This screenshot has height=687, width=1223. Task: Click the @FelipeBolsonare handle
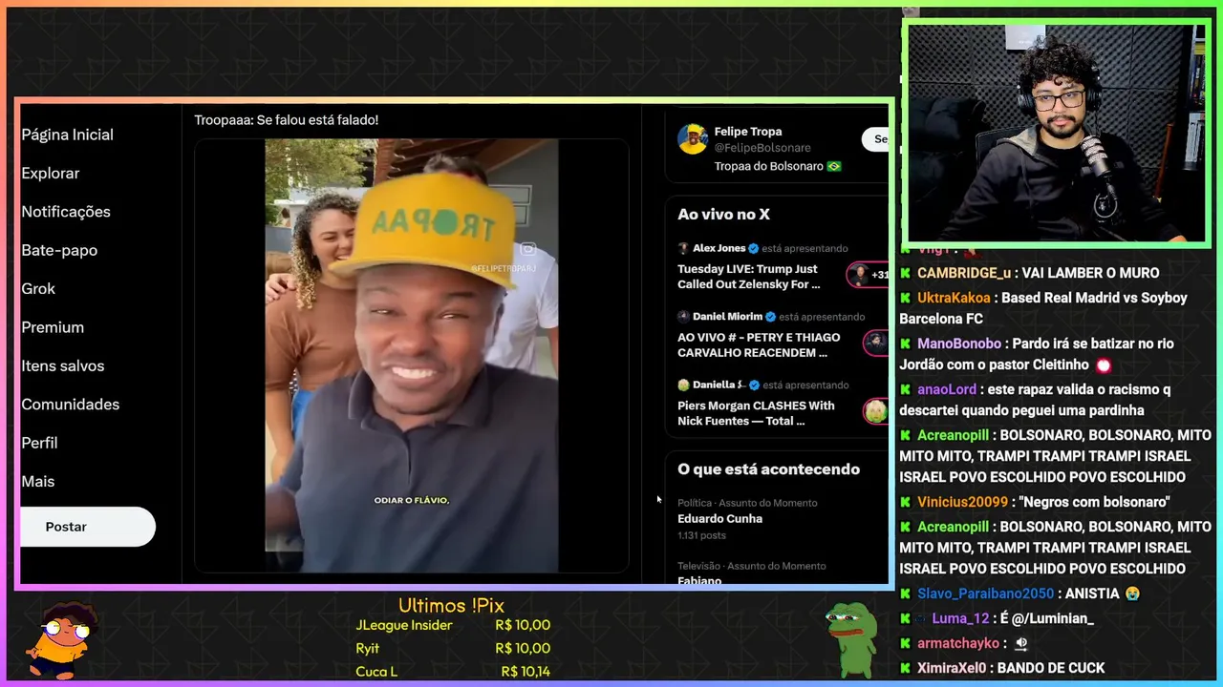[x=762, y=148]
